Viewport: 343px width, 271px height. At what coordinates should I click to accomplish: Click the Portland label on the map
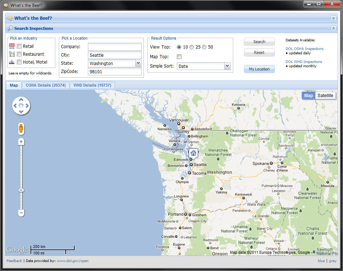(175, 214)
